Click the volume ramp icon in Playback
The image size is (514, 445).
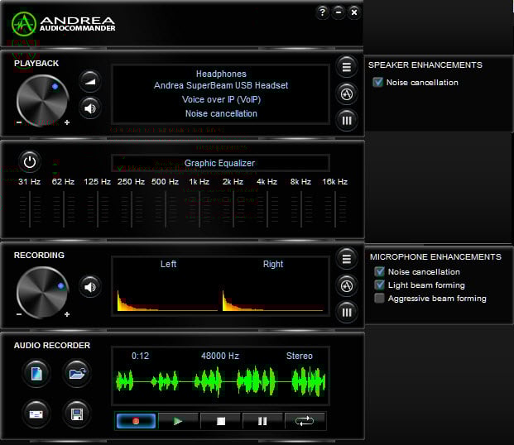[89, 80]
